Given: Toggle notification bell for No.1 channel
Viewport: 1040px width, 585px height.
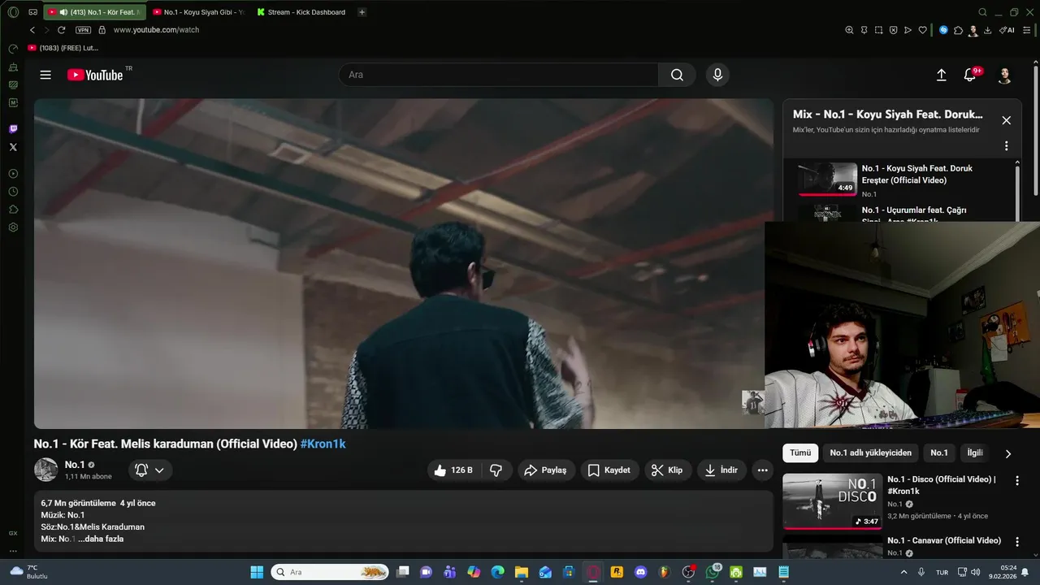Looking at the screenshot, I should coord(141,470).
